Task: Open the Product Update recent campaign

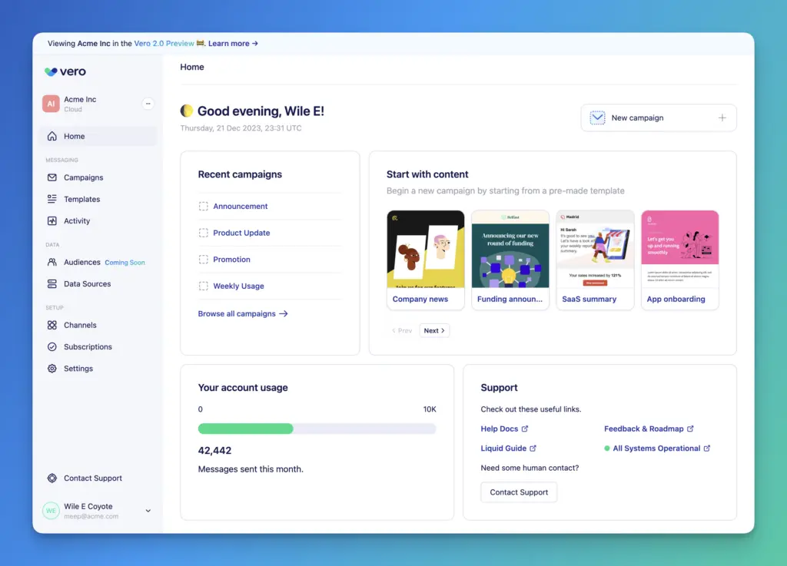Action: pos(241,233)
